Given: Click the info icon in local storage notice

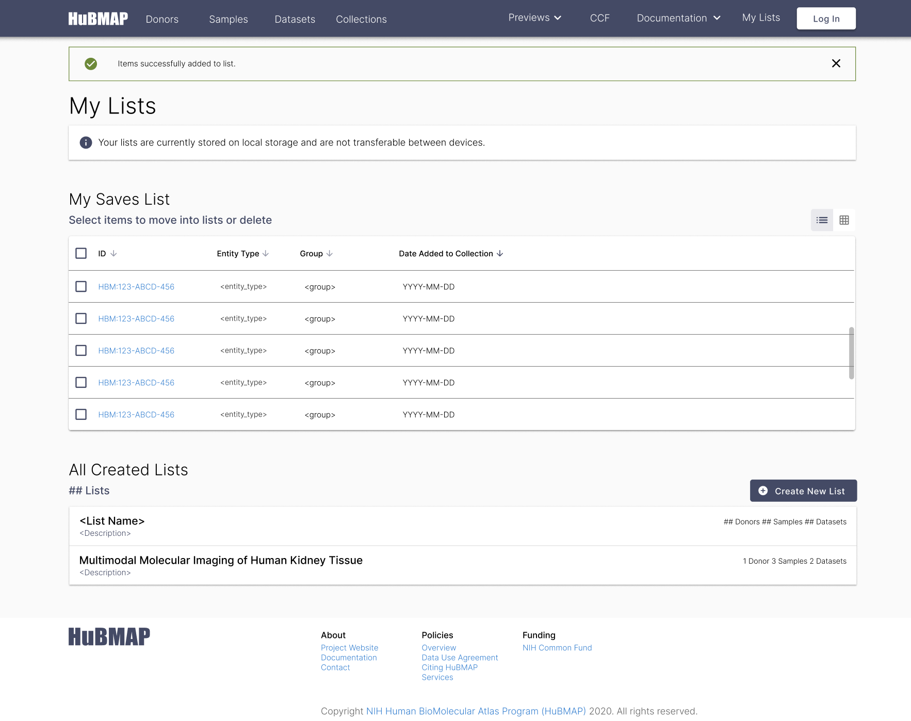Looking at the screenshot, I should [86, 142].
